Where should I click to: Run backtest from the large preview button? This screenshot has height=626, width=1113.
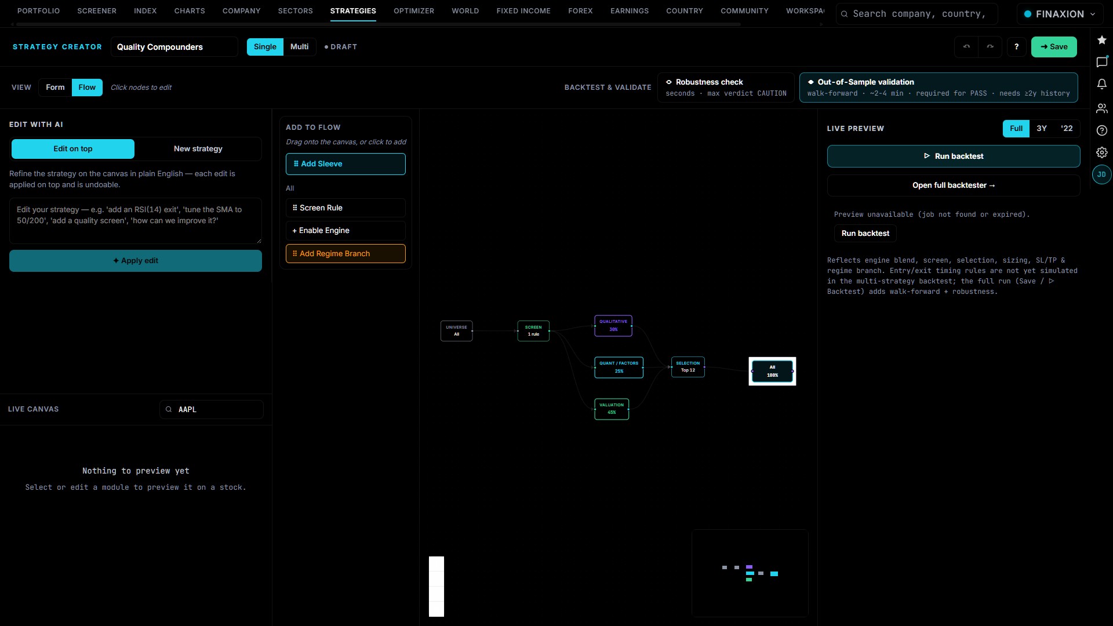(x=954, y=156)
